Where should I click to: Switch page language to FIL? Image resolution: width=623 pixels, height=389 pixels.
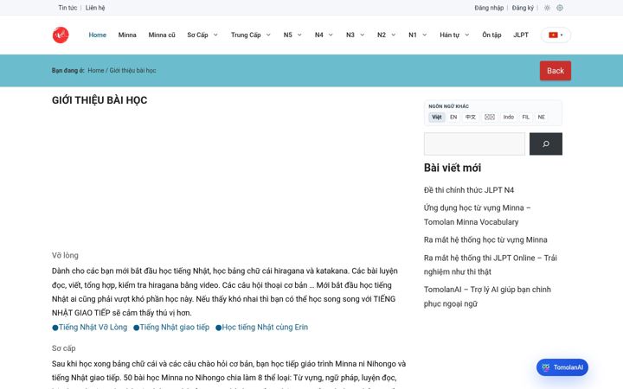point(526,117)
